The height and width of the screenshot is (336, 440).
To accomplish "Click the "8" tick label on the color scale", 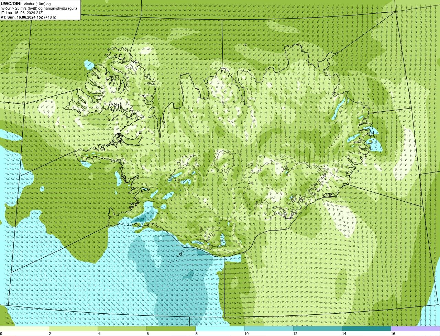I will [x=196, y=334].
